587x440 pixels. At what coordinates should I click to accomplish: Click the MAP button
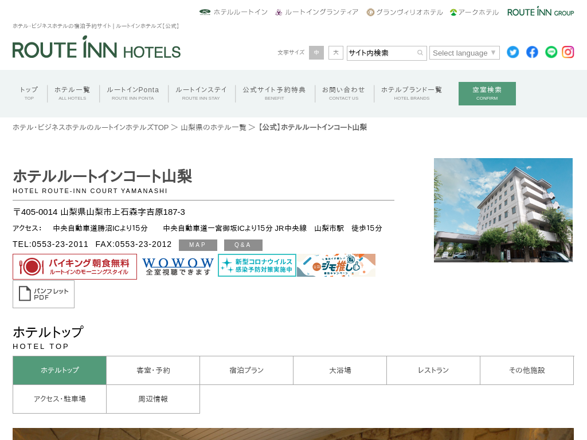198,245
